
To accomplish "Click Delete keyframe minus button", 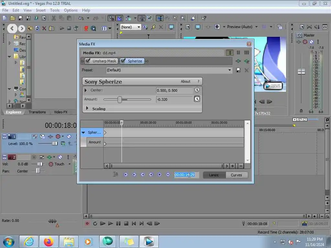I will click(x=168, y=174).
